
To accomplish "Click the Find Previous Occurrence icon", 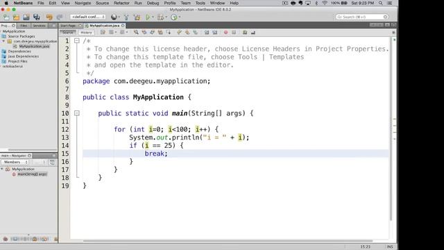I will click(x=144, y=33).
